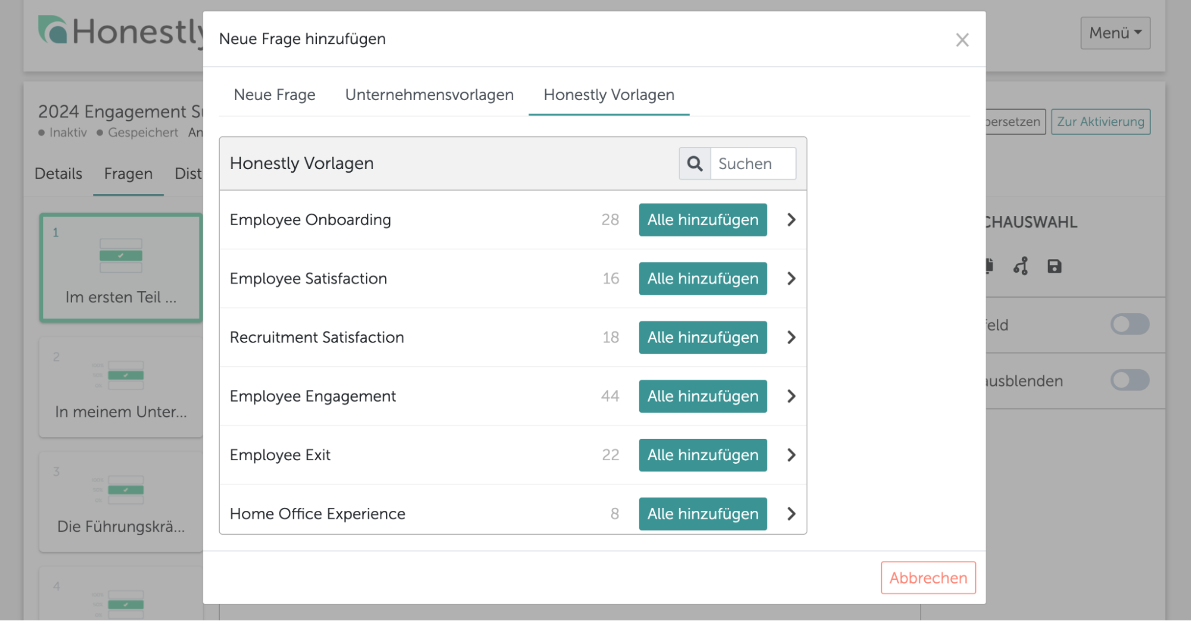The image size is (1191, 621).
Task: Click the Abbrechen button
Action: [928, 578]
